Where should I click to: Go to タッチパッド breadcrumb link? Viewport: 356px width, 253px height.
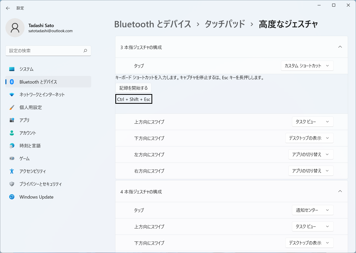click(x=225, y=24)
